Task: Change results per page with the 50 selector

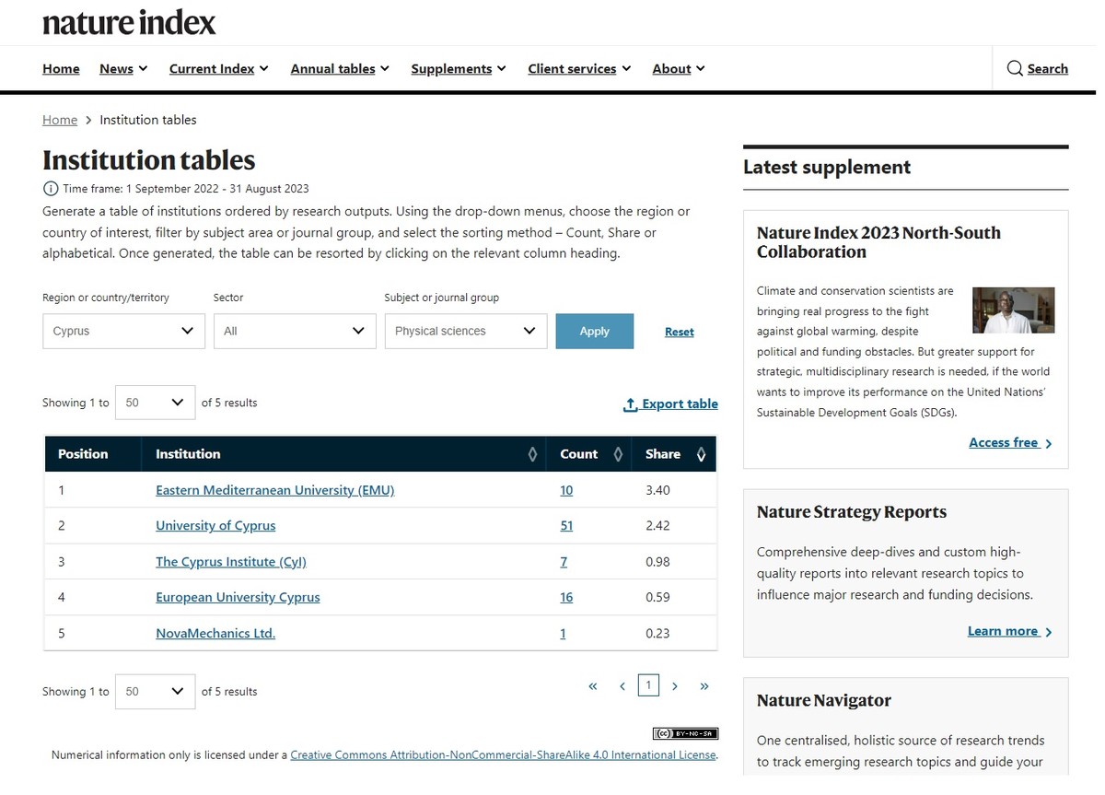Action: pos(154,402)
